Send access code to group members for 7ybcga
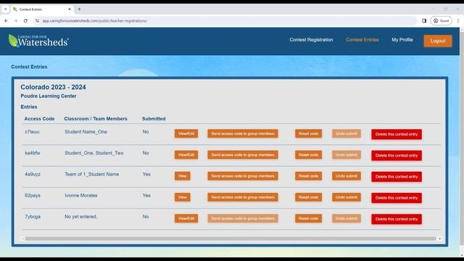The width and height of the screenshot is (464, 261). (243, 218)
